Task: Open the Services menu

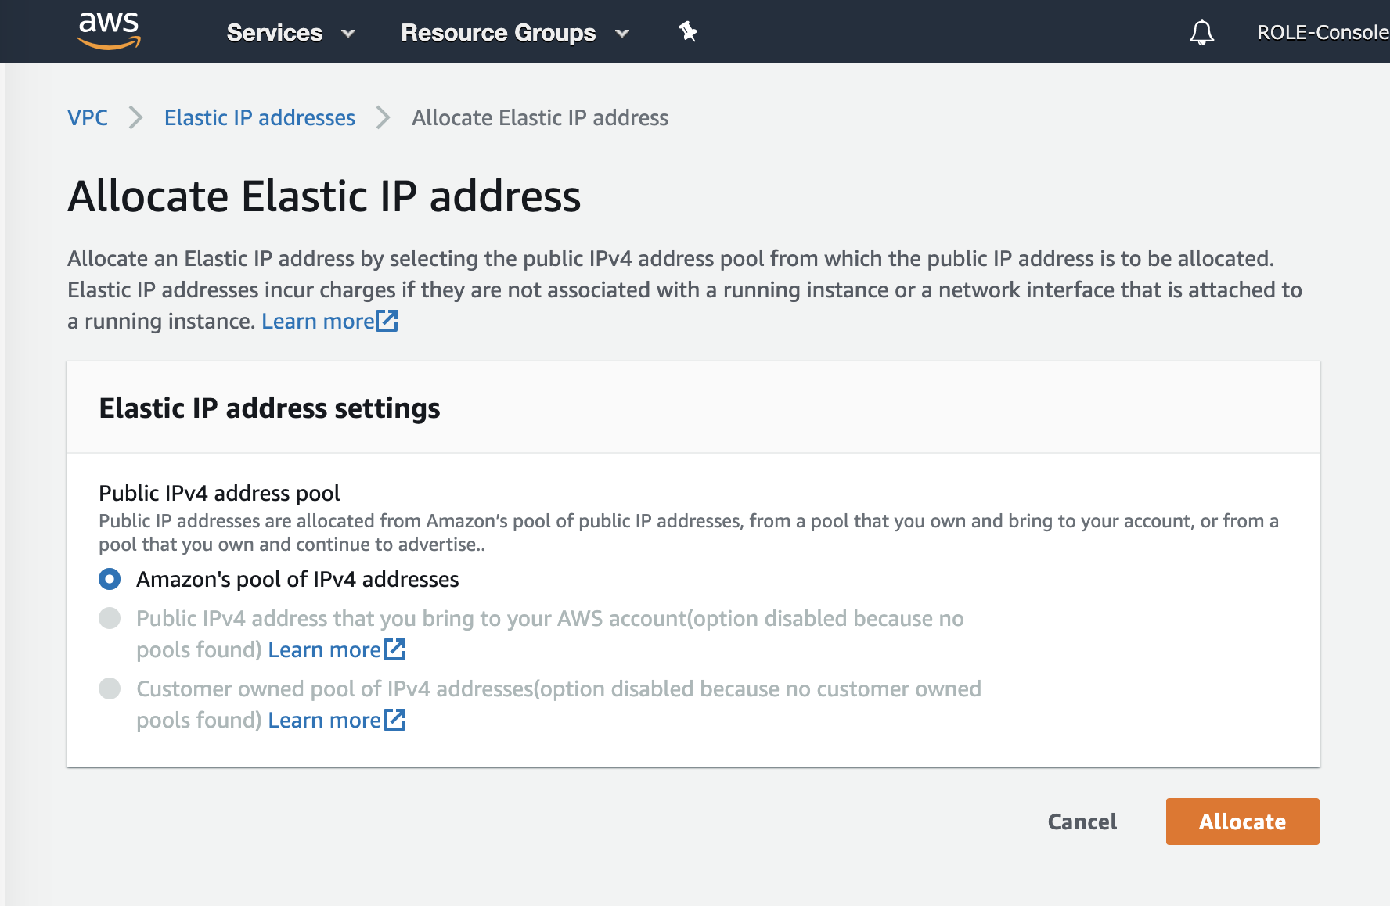Action: click(275, 32)
